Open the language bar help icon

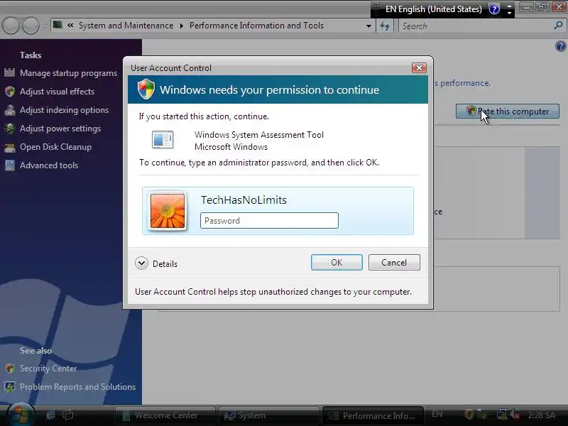494,9
